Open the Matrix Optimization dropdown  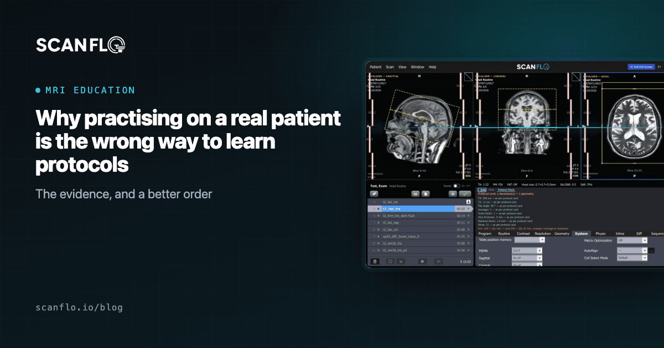(632, 240)
